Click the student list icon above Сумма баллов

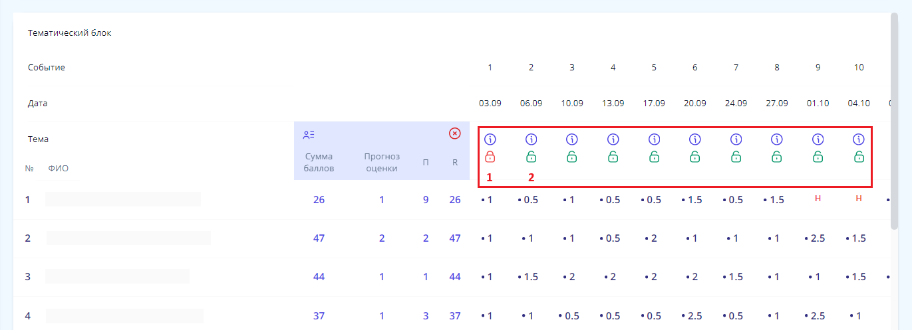click(308, 135)
